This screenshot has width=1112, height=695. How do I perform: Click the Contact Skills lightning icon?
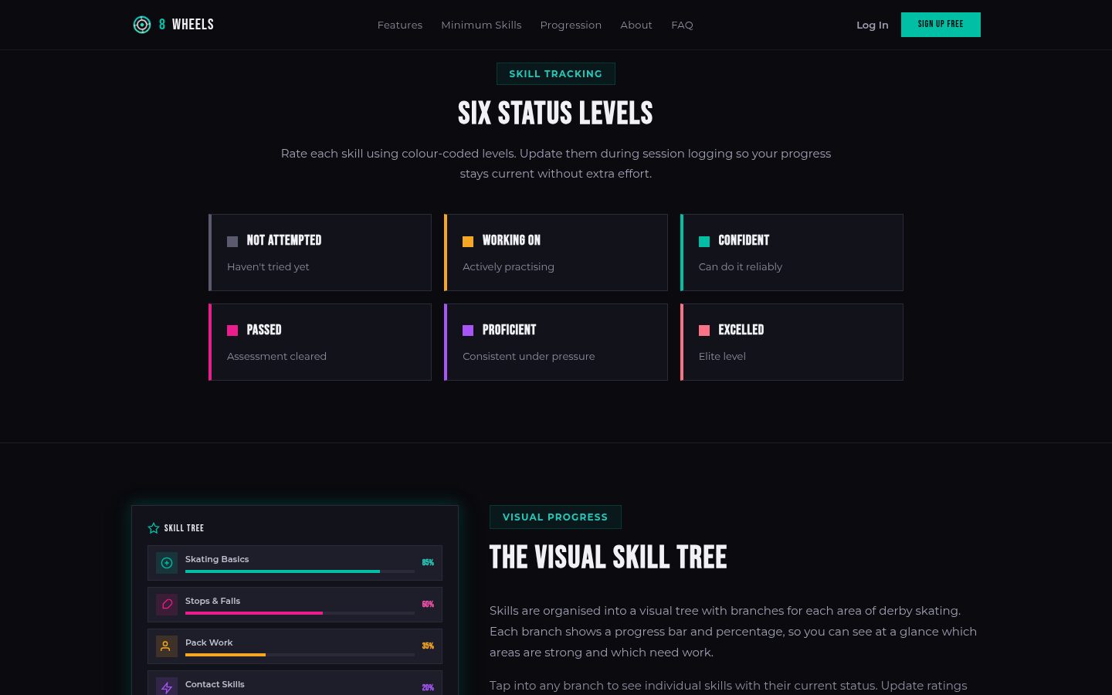coord(167,687)
